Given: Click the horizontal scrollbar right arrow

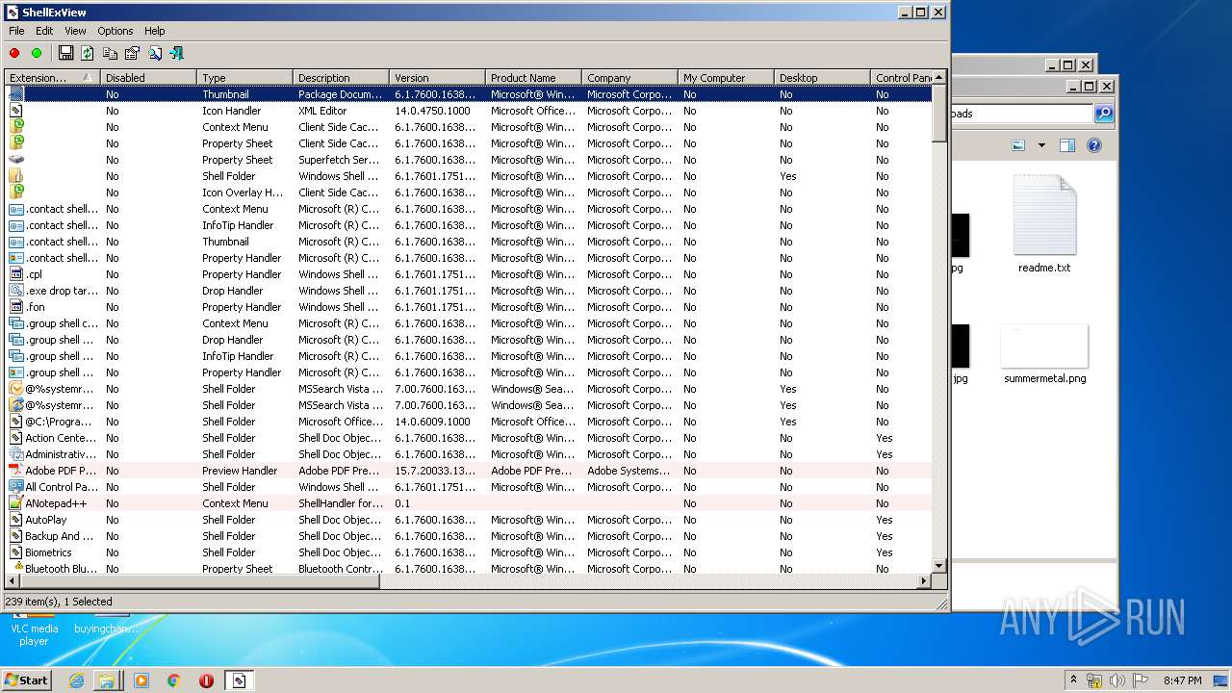Looking at the screenshot, I should click(924, 581).
